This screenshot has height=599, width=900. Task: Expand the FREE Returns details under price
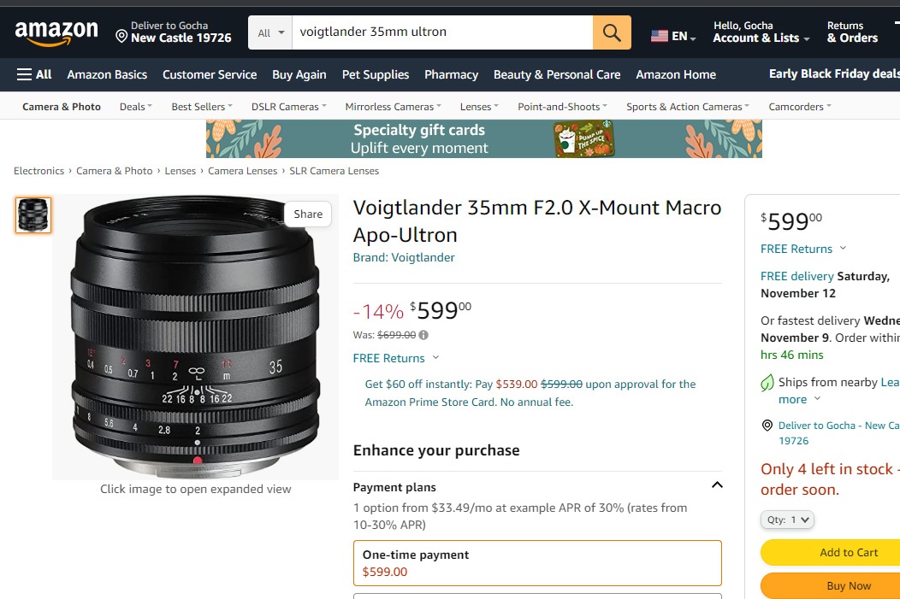pyautogui.click(x=396, y=358)
